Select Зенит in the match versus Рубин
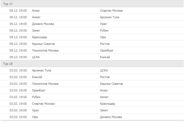 point(36,30)
